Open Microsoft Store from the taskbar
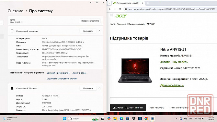217x122 pixels. pos(128,119)
